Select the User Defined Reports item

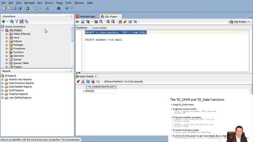tap(20, 98)
